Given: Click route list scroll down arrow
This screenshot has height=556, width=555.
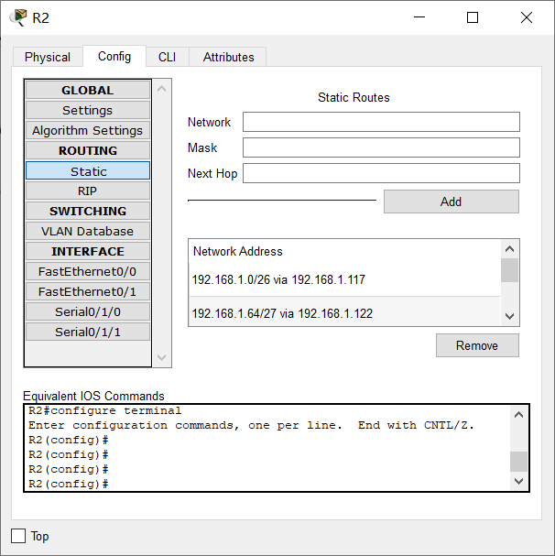Looking at the screenshot, I should pyautogui.click(x=509, y=316).
